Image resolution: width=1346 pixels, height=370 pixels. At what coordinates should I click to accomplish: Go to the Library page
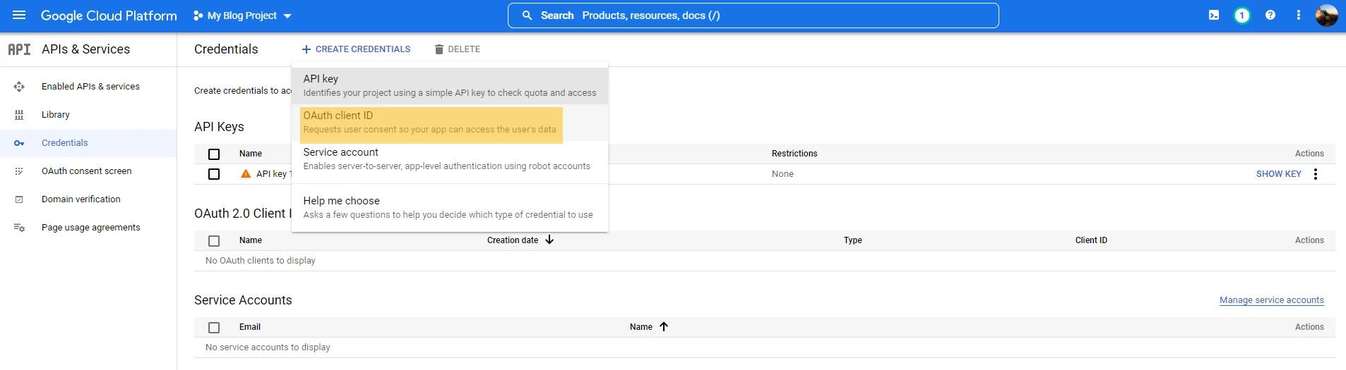(56, 114)
